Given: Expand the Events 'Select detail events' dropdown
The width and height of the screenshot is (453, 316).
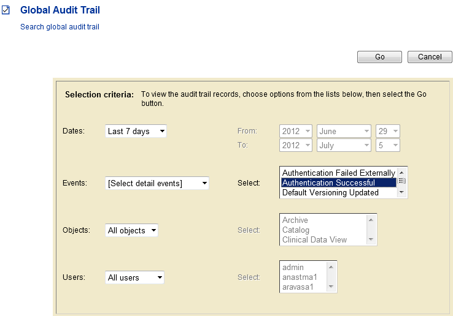Looking at the screenshot, I should coord(157,183).
